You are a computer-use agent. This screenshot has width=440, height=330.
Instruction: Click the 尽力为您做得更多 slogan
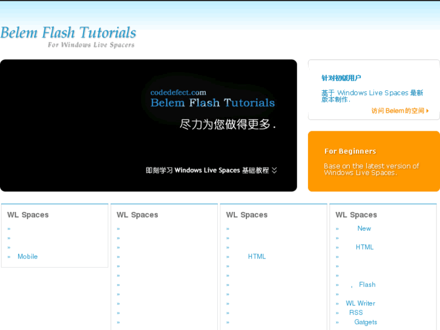pos(228,124)
